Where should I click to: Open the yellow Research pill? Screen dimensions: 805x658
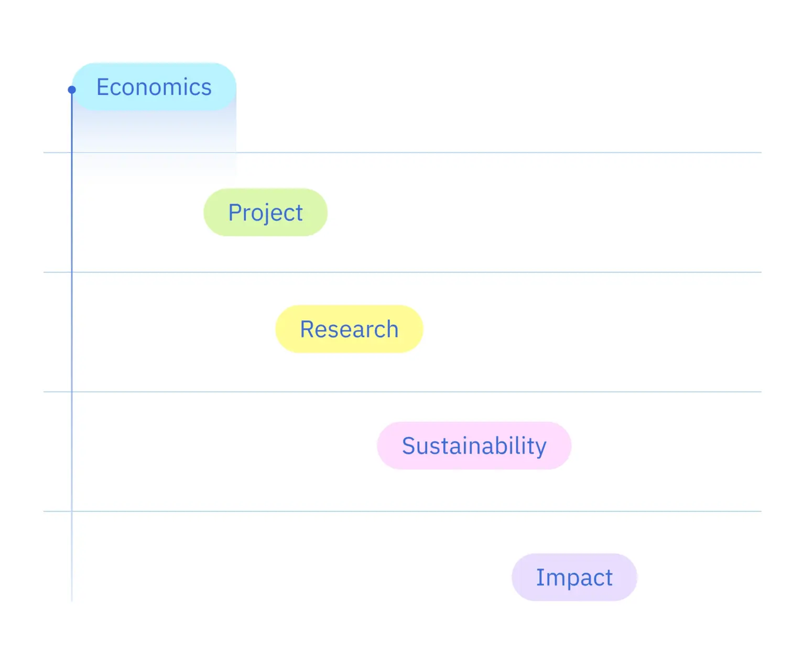(x=349, y=329)
